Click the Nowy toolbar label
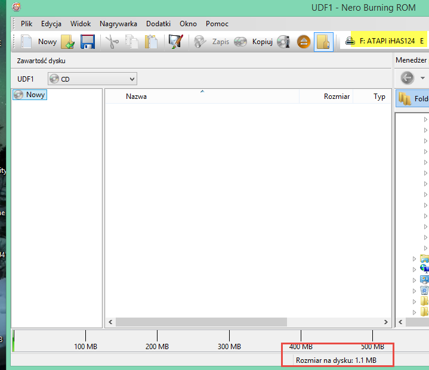This screenshot has width=429, height=370. [47, 42]
